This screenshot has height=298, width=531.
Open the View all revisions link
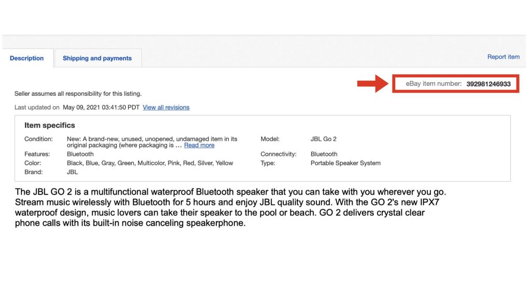click(166, 108)
